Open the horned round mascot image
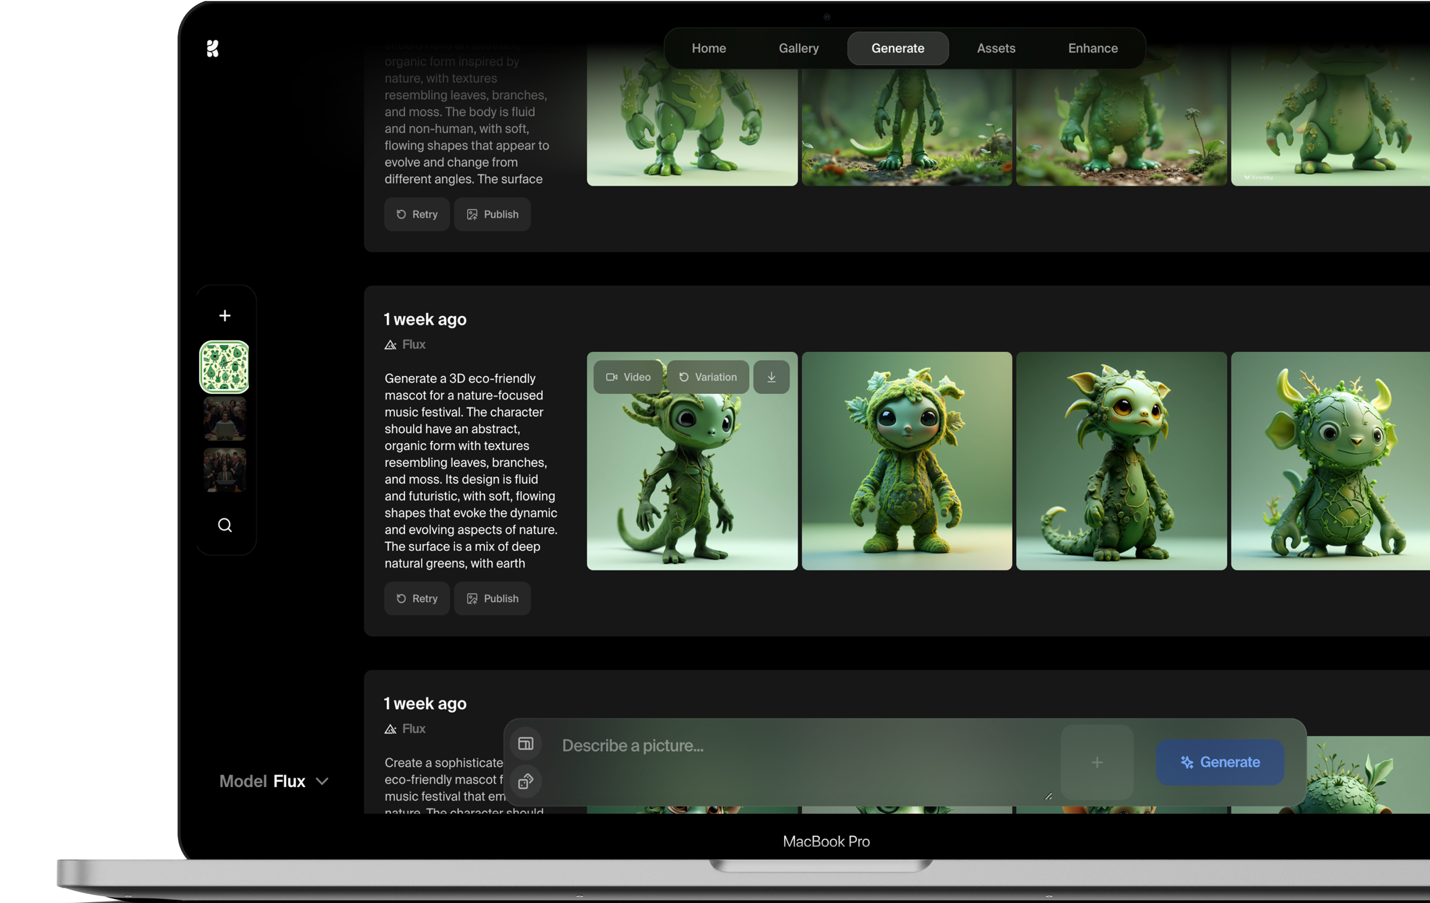Screen dimensions: 1430x903 point(1330,461)
